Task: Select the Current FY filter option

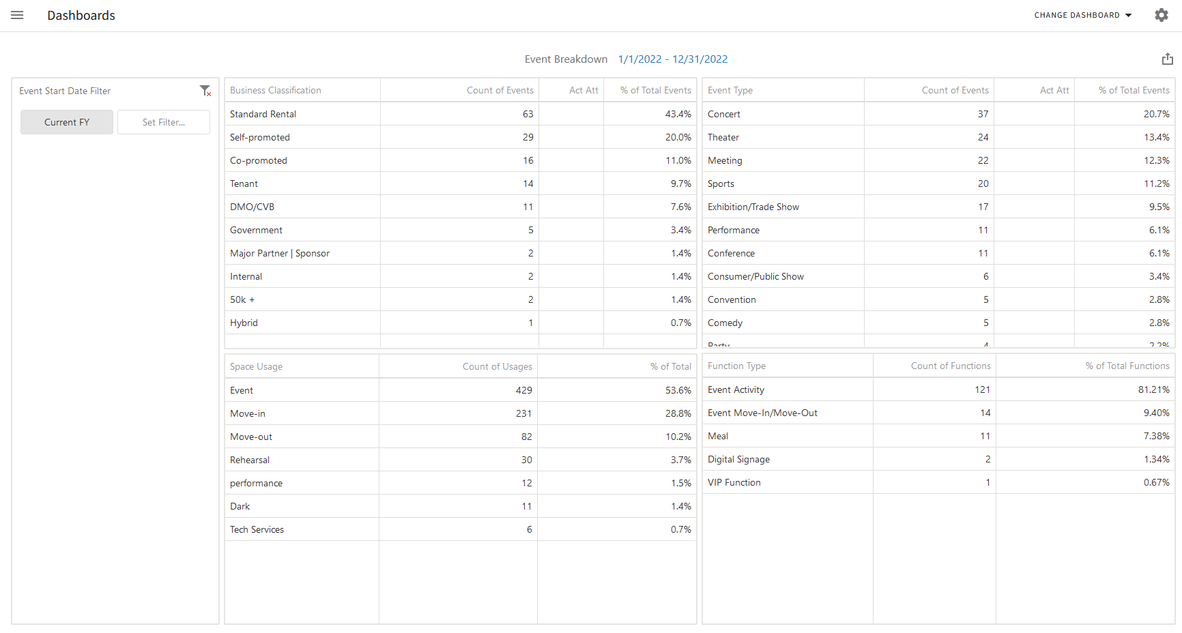Action: [x=66, y=121]
